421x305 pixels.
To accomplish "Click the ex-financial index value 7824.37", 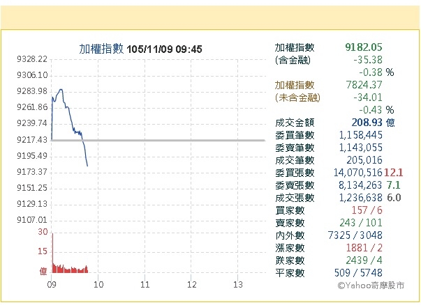I will 364,85.
